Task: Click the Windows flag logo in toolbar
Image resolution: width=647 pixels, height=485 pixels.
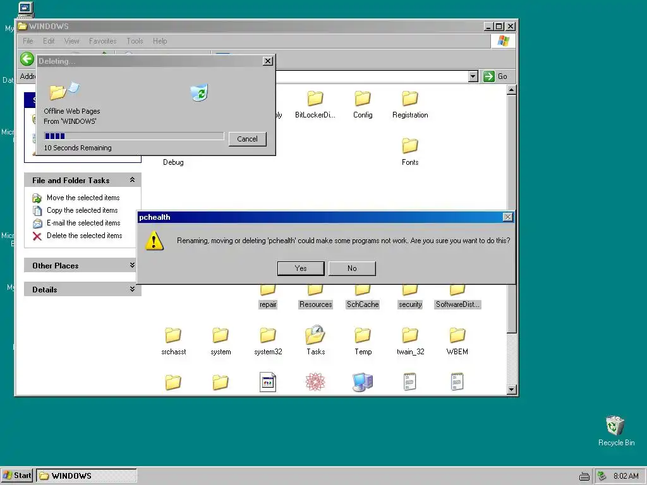Action: 504,41
